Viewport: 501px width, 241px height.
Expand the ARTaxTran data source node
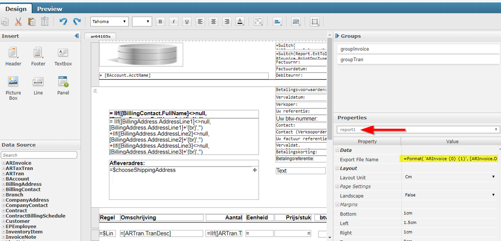tap(4, 168)
